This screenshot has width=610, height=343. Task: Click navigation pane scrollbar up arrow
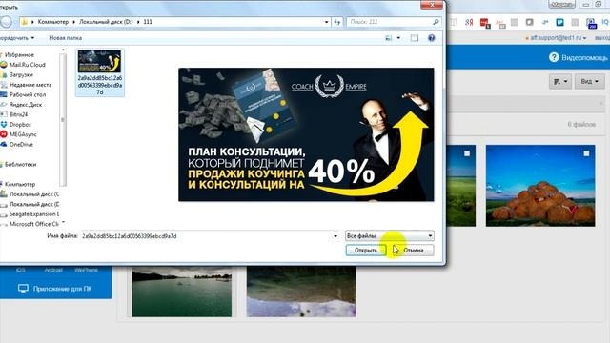click(x=63, y=50)
